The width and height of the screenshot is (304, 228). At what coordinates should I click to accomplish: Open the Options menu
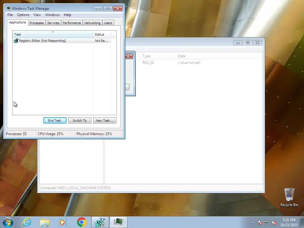point(23,15)
